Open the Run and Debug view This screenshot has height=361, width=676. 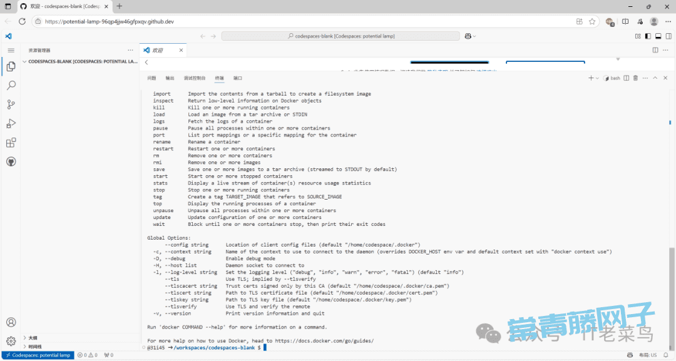click(x=11, y=124)
